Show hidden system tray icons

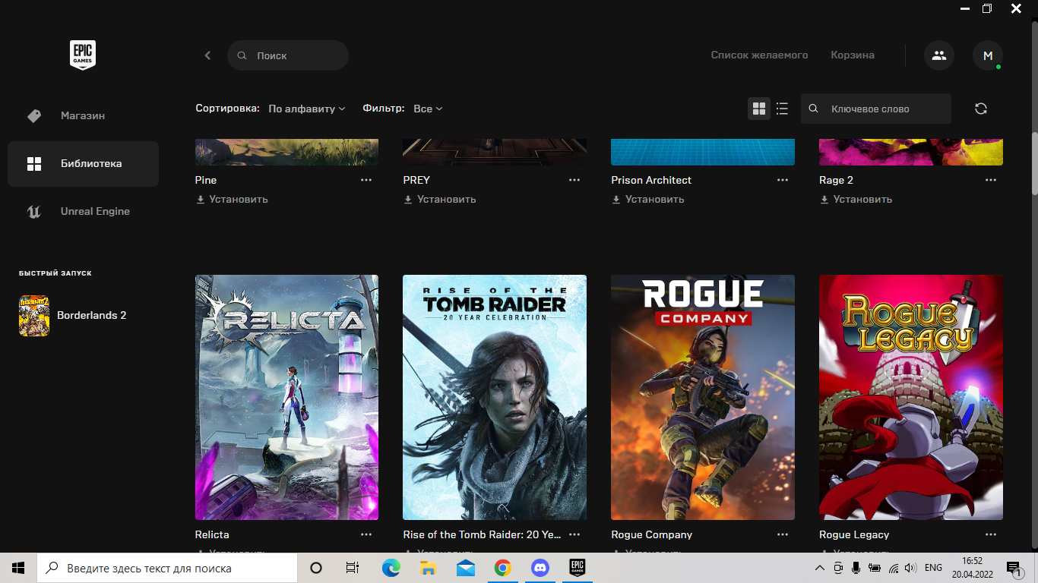819,568
